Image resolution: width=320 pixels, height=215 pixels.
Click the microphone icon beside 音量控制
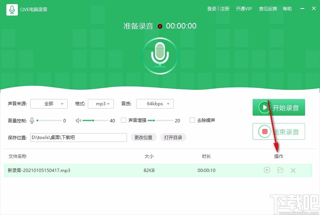pyautogui.click(x=32, y=120)
